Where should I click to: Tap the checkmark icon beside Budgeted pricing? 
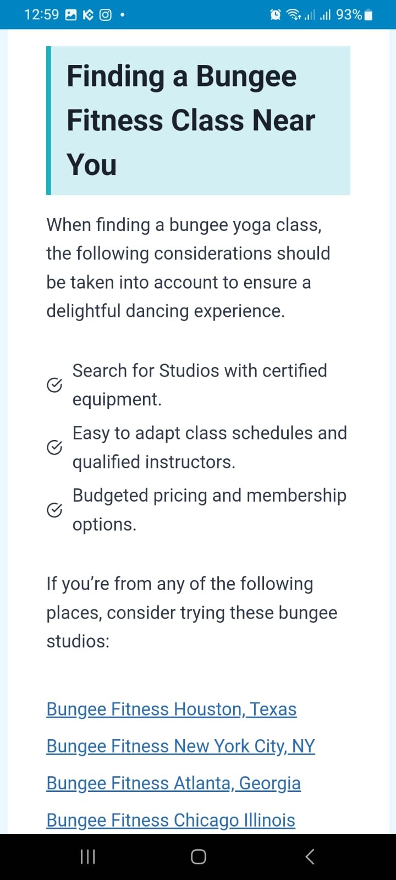click(54, 510)
